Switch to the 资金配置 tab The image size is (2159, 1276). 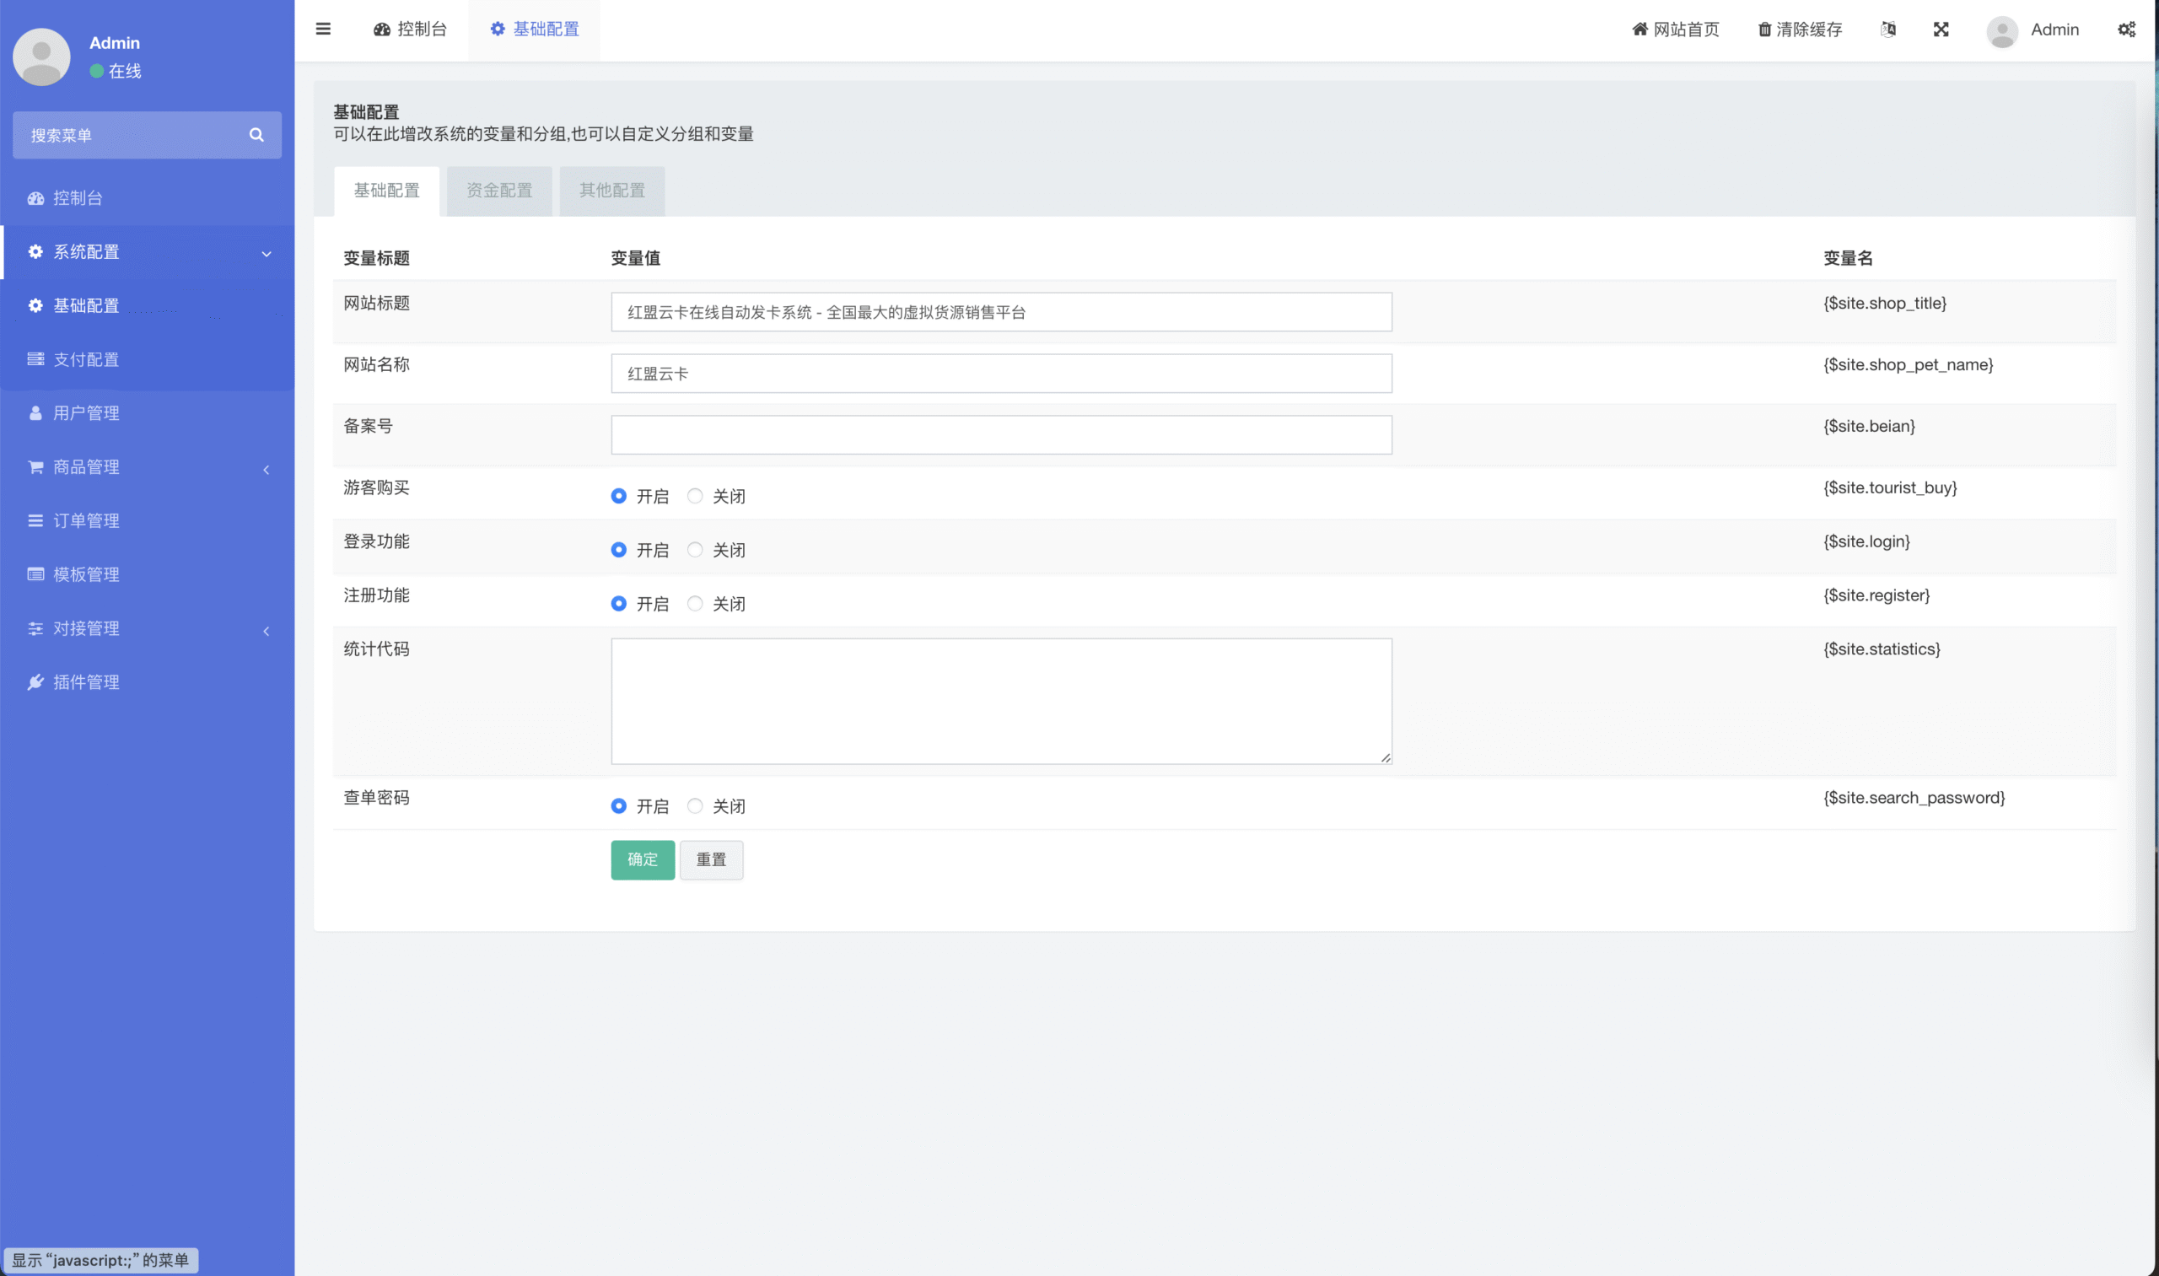tap(499, 191)
